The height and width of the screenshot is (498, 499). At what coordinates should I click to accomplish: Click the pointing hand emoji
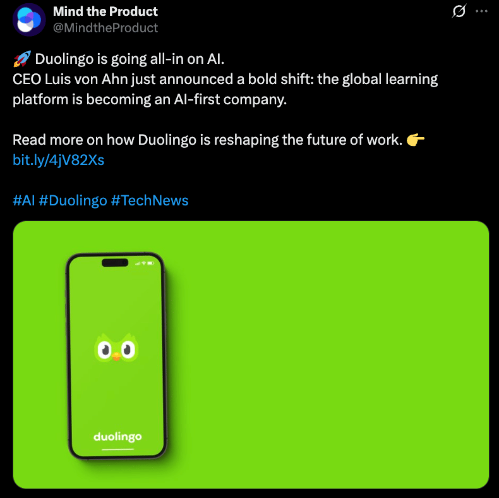point(416,140)
